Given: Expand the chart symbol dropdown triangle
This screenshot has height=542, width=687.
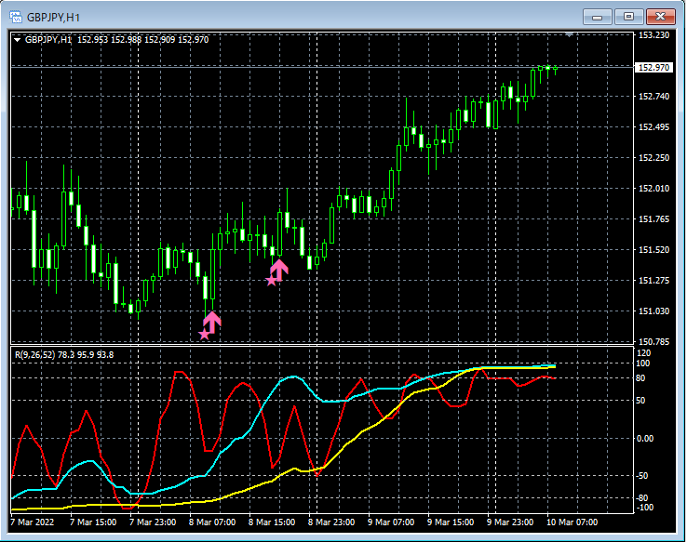Looking at the screenshot, I should click(17, 40).
